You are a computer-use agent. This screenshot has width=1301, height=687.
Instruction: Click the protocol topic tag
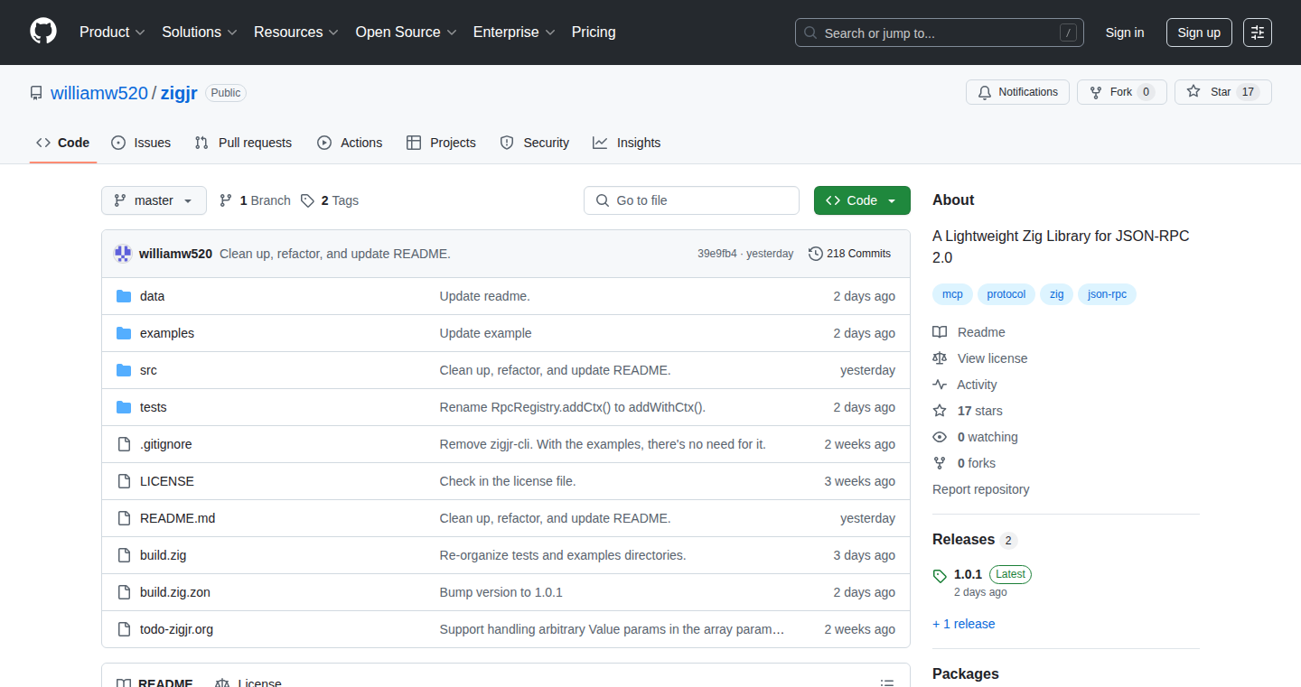(x=1006, y=294)
